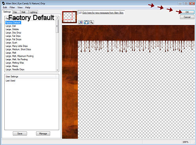196x145 pixels.
Task: Select the zoom magnifier tool icon
Action: tap(91, 22)
